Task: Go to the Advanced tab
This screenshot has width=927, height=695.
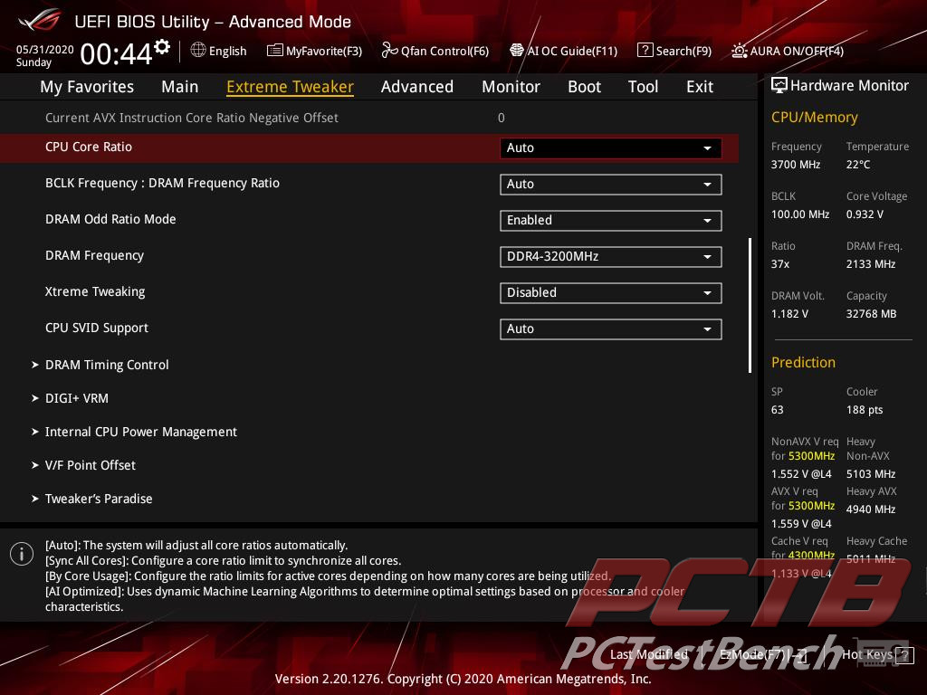Action: pyautogui.click(x=416, y=87)
